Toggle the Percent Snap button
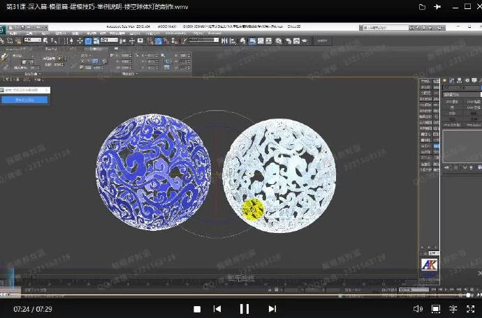482x318 pixels. click(x=166, y=41)
